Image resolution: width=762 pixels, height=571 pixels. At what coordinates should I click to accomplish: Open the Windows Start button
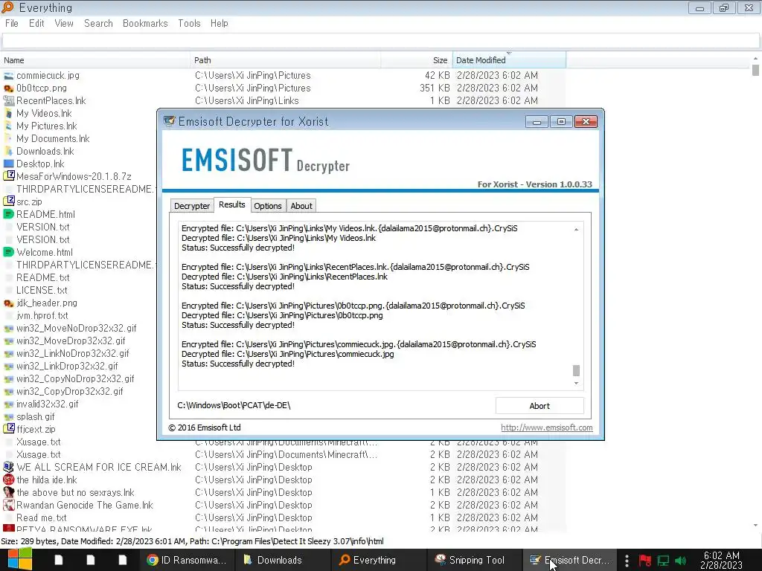pos(19,560)
